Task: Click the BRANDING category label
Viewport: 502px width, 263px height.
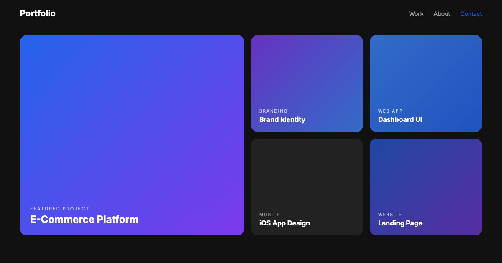Action: (274, 111)
